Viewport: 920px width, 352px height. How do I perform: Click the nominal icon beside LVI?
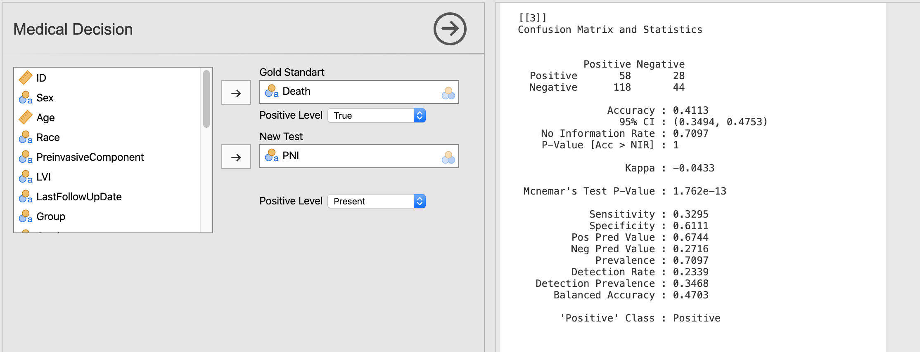point(26,177)
